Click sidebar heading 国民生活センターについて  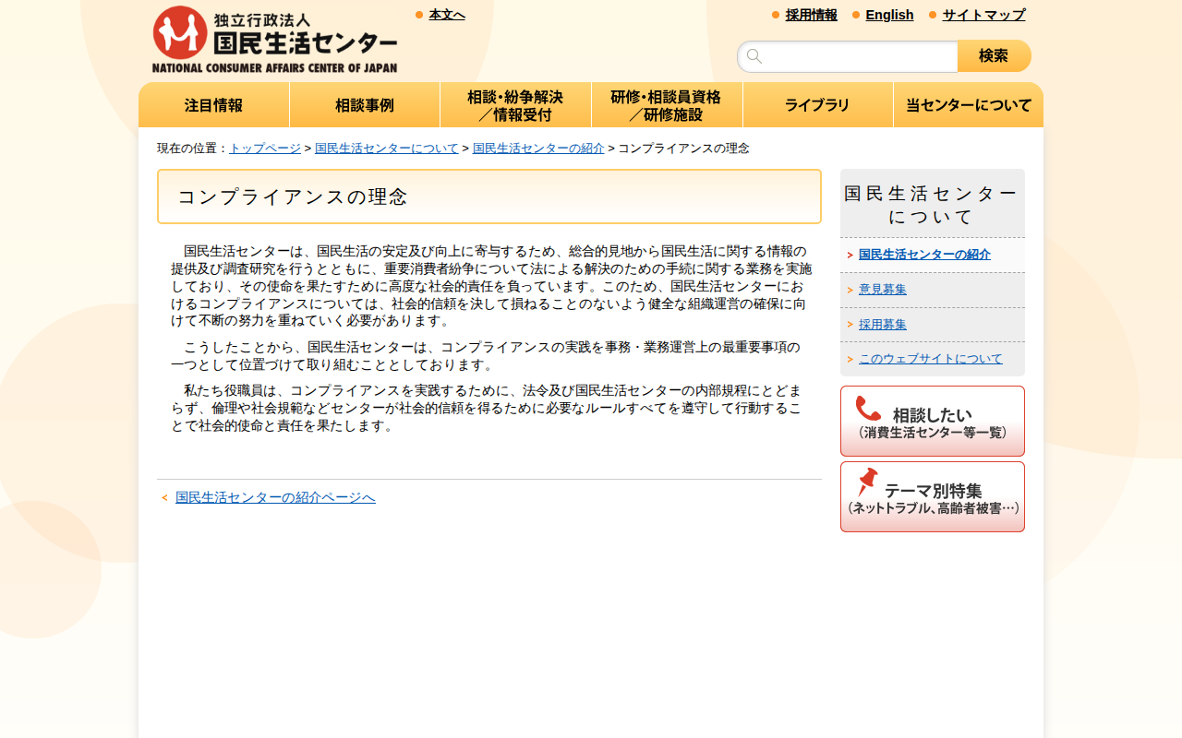[933, 205]
